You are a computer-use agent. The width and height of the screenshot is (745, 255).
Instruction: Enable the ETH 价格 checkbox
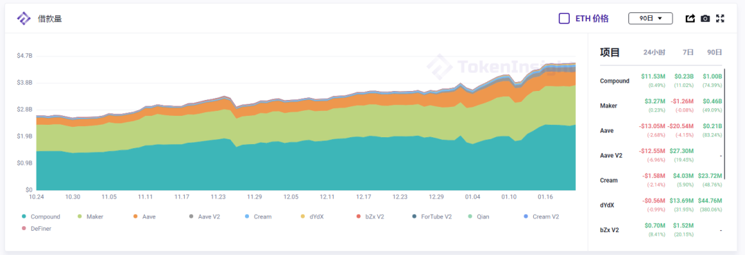click(x=564, y=19)
